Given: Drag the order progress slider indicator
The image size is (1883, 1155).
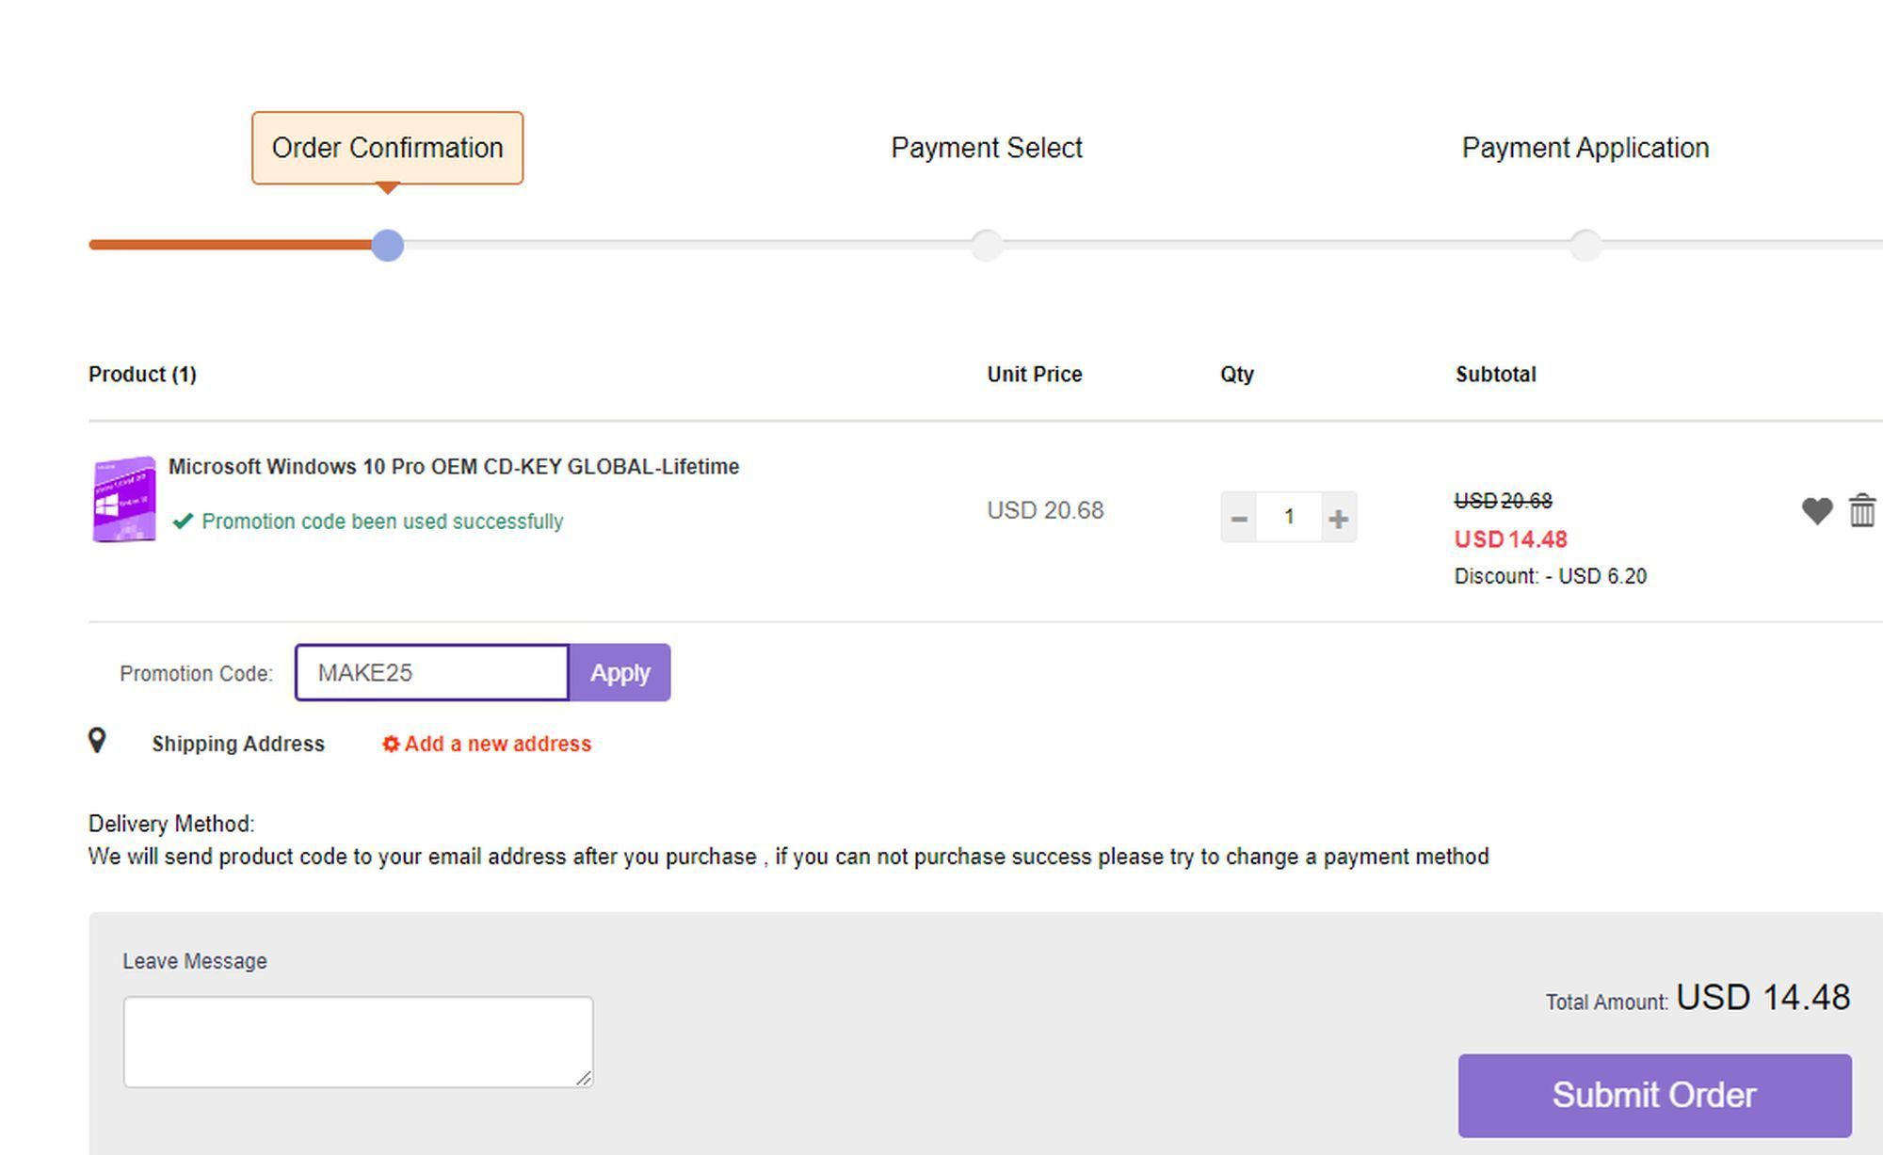Looking at the screenshot, I should 386,244.
